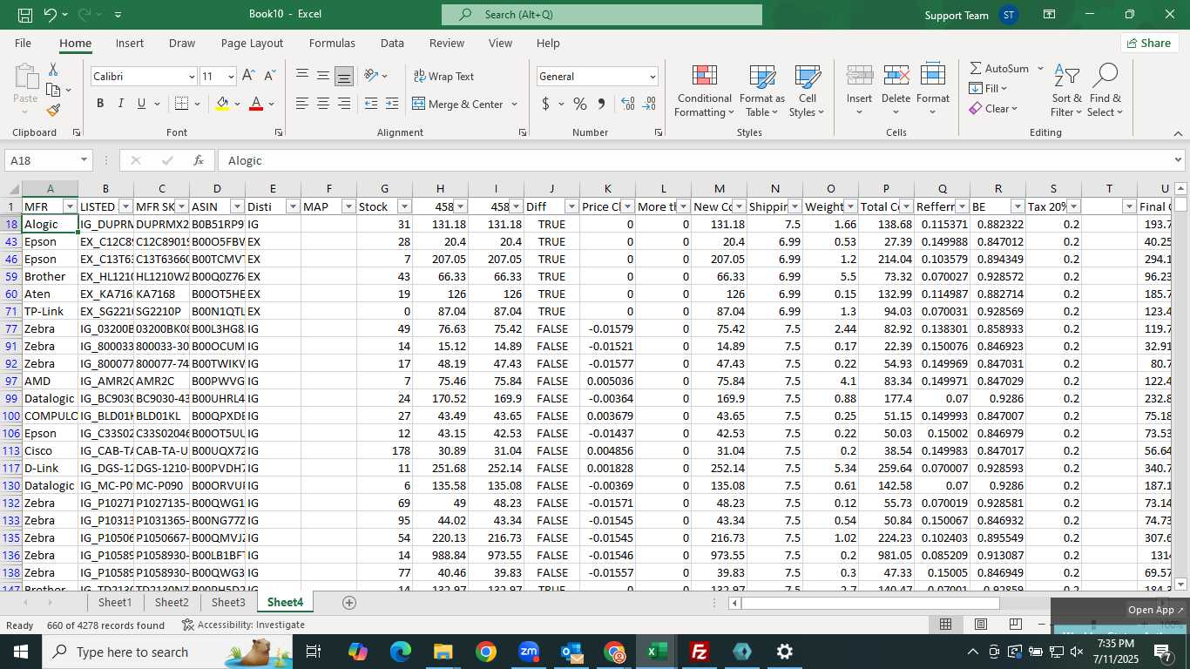Click Increase Font Size icon
Viewport: 1190px width, 669px height.
pyautogui.click(x=249, y=76)
